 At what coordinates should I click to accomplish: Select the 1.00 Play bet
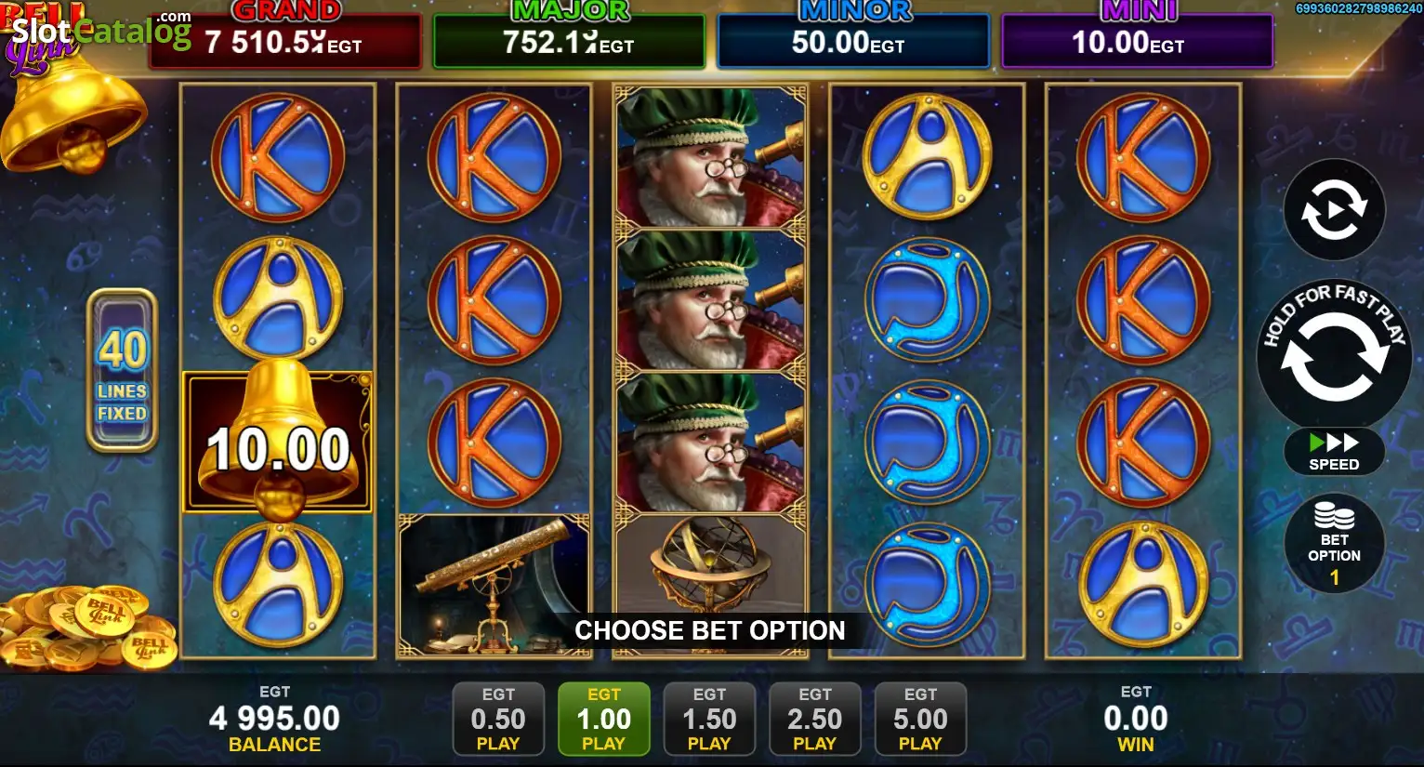click(603, 719)
